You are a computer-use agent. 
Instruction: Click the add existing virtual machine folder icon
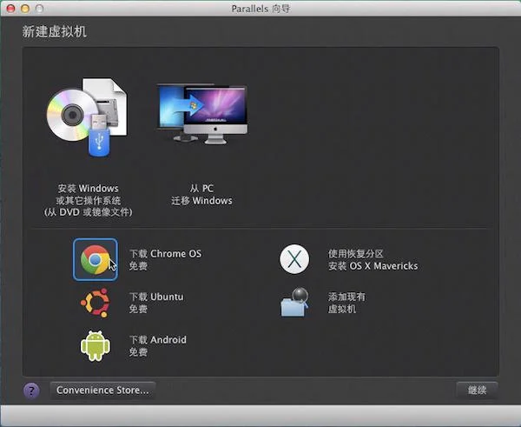coord(294,302)
